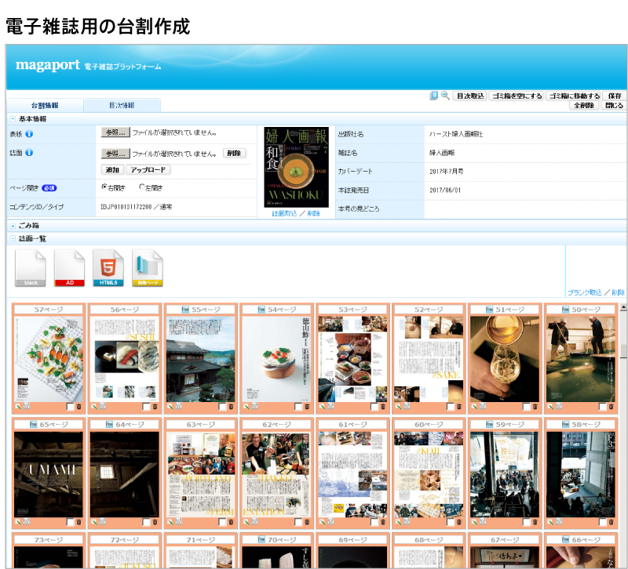628x569 pixels.
Task: Select the AD page template icon
Action: (x=70, y=268)
